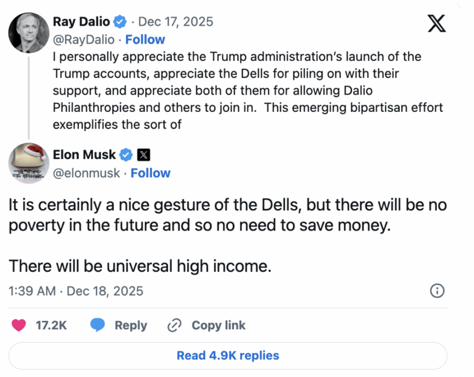The height and width of the screenshot is (377, 474).
Task: Click Elon Musk's blue verified checkmark
Action: (126, 155)
